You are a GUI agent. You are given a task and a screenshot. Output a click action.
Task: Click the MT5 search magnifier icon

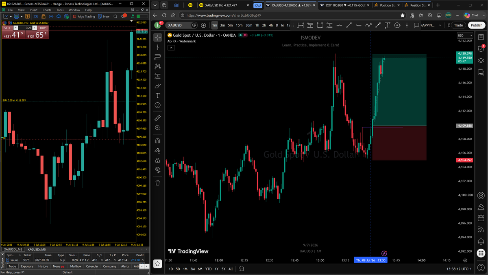(115, 16)
